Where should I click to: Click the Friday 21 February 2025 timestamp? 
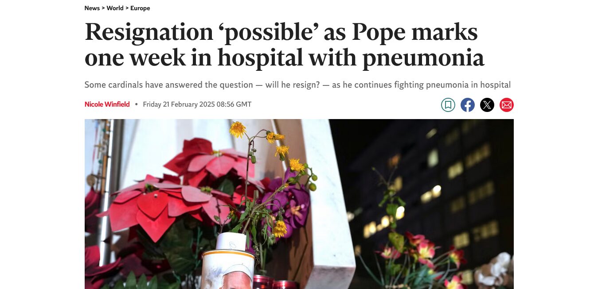[x=197, y=104]
